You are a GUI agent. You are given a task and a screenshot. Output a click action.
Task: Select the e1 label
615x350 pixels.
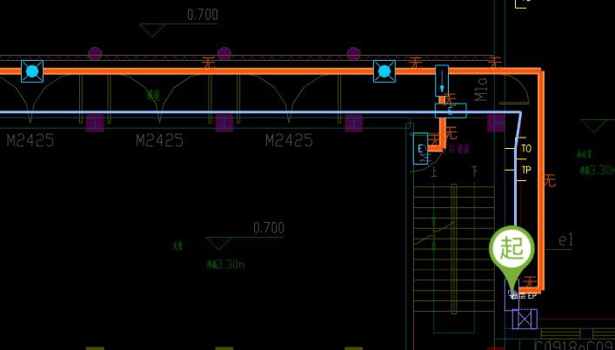click(565, 239)
